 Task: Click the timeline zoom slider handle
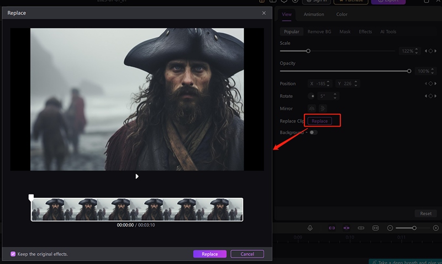coord(414,228)
